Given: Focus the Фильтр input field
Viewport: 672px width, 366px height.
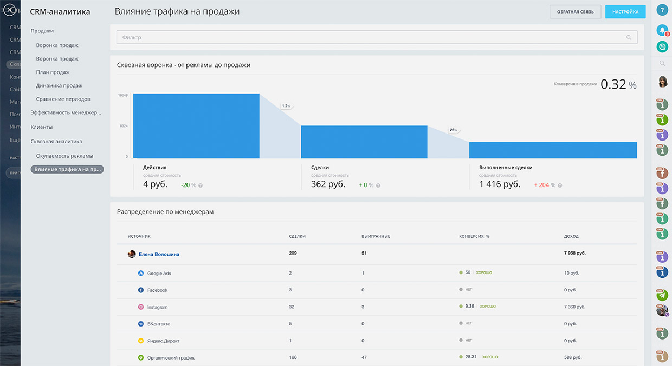Looking at the screenshot, I should click(x=369, y=37).
